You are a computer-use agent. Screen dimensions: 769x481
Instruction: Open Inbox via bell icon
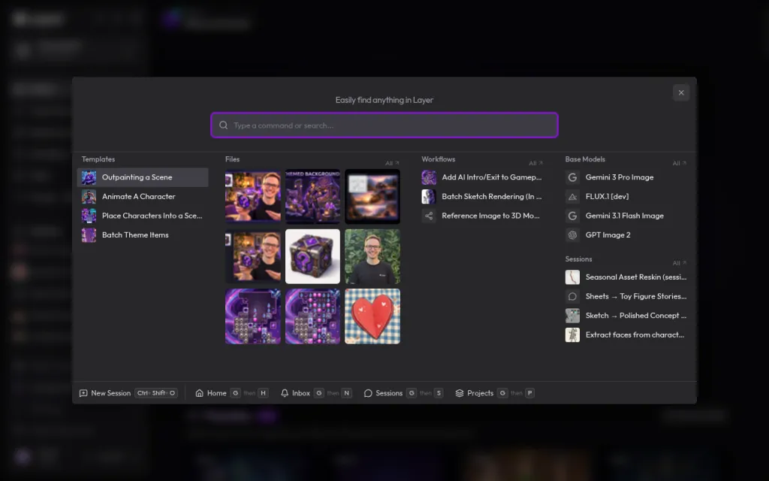[285, 393]
